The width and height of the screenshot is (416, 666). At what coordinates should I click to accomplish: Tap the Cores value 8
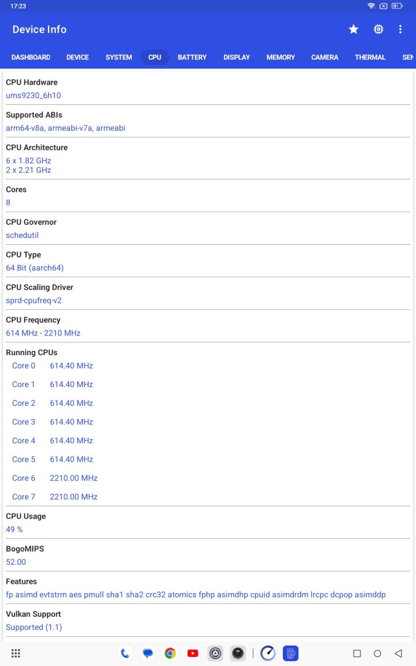pos(8,203)
